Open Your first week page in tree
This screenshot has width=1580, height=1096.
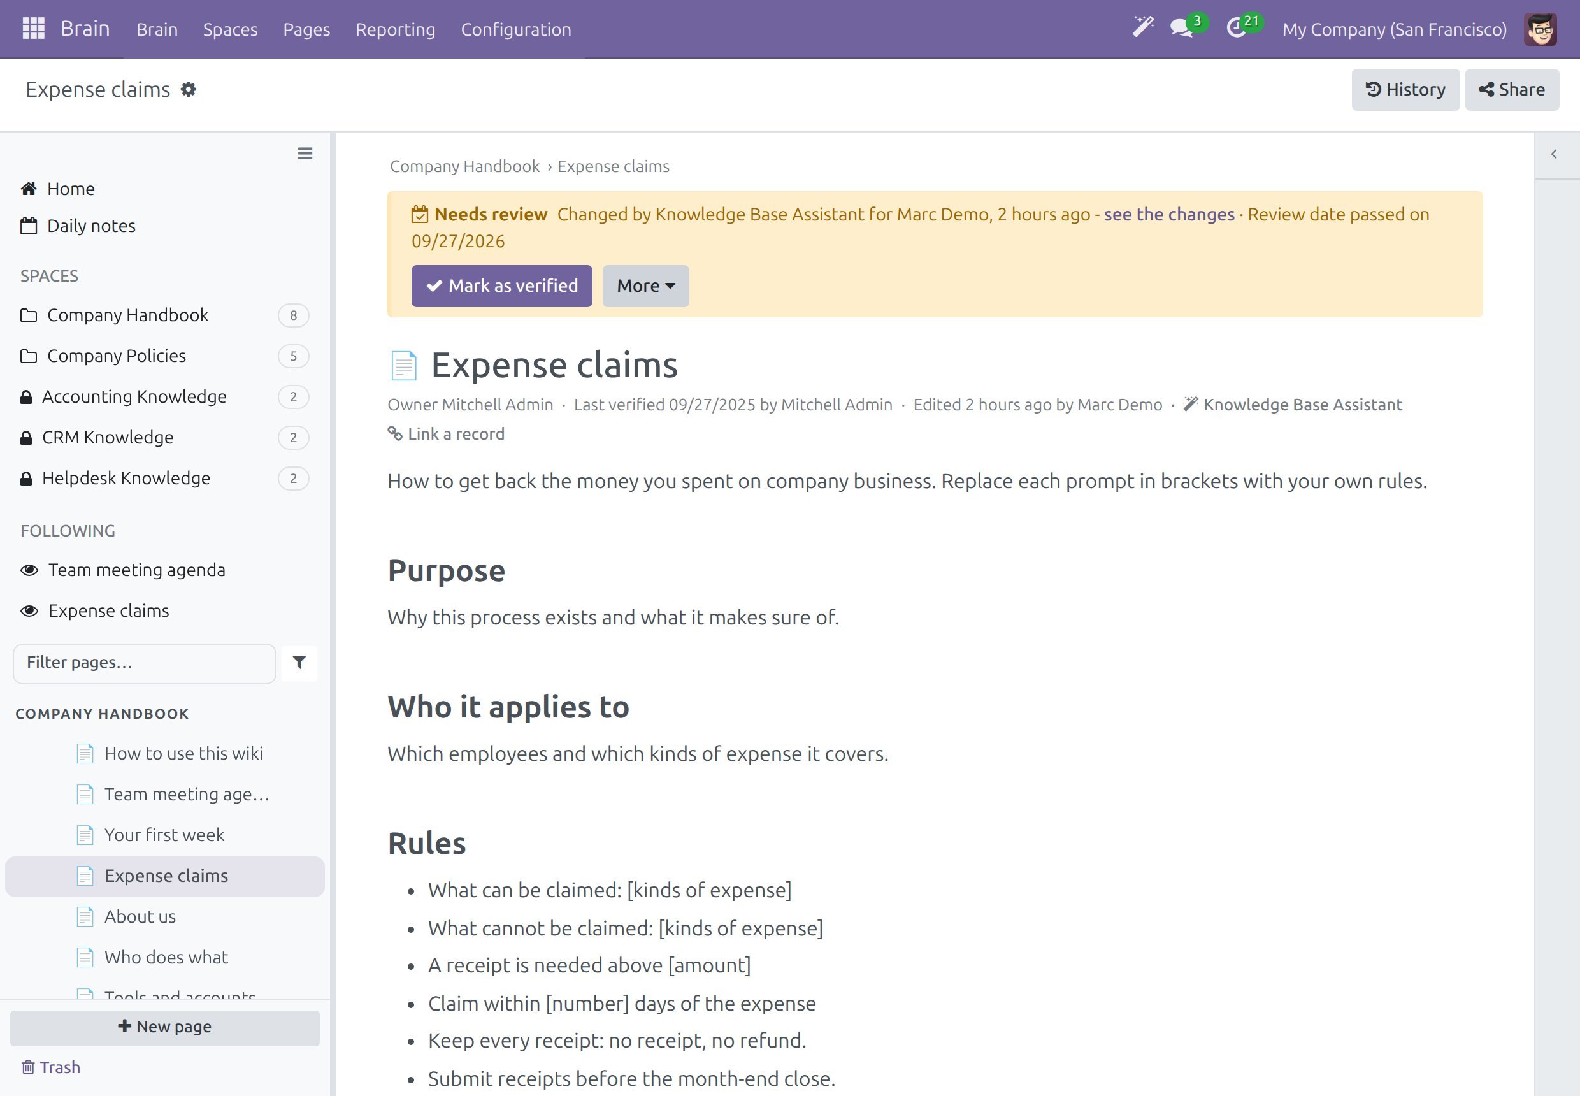[165, 836]
